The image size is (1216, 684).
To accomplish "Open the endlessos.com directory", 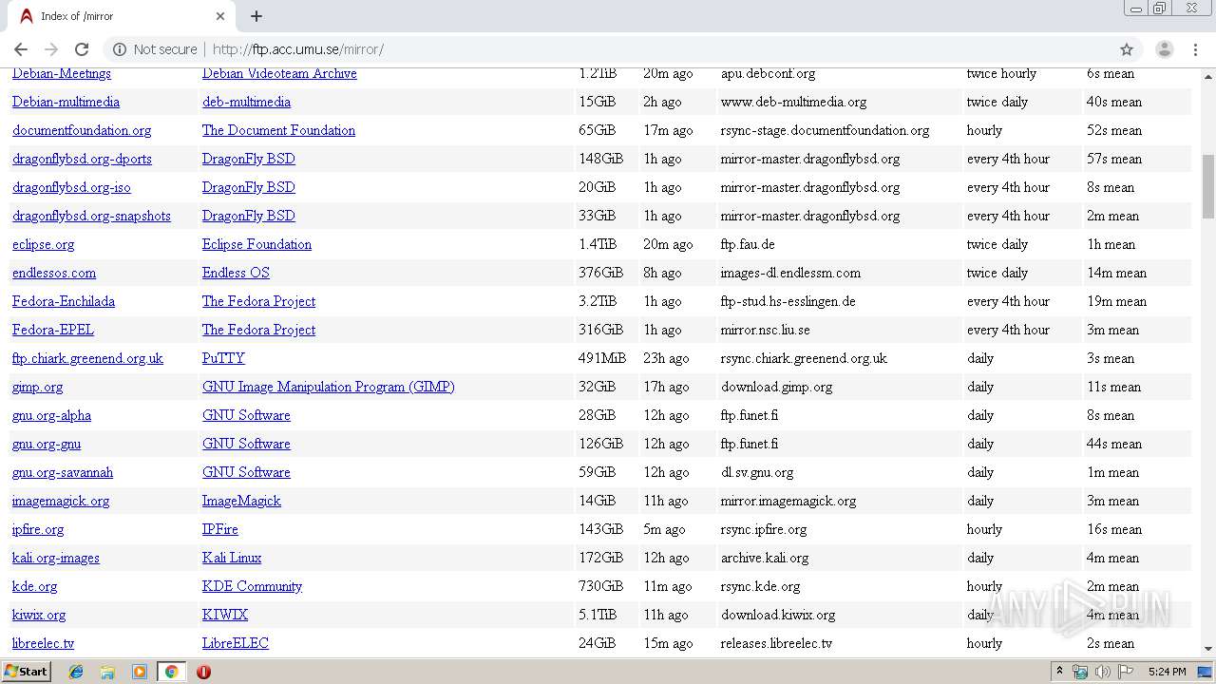I will point(54,273).
